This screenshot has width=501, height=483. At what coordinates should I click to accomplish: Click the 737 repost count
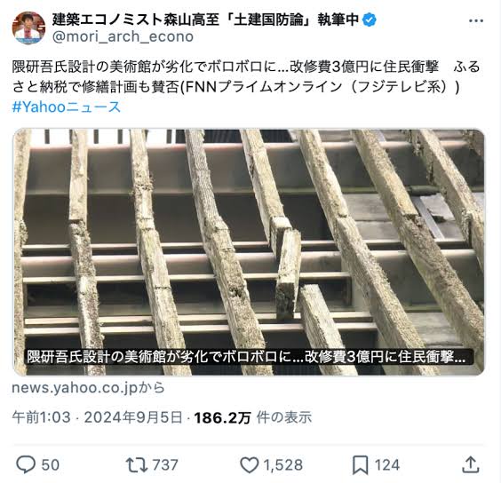coord(165,465)
